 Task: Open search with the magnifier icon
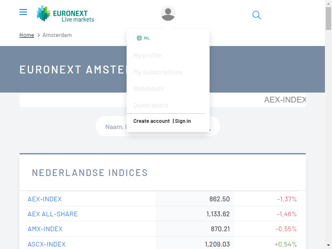[256, 15]
